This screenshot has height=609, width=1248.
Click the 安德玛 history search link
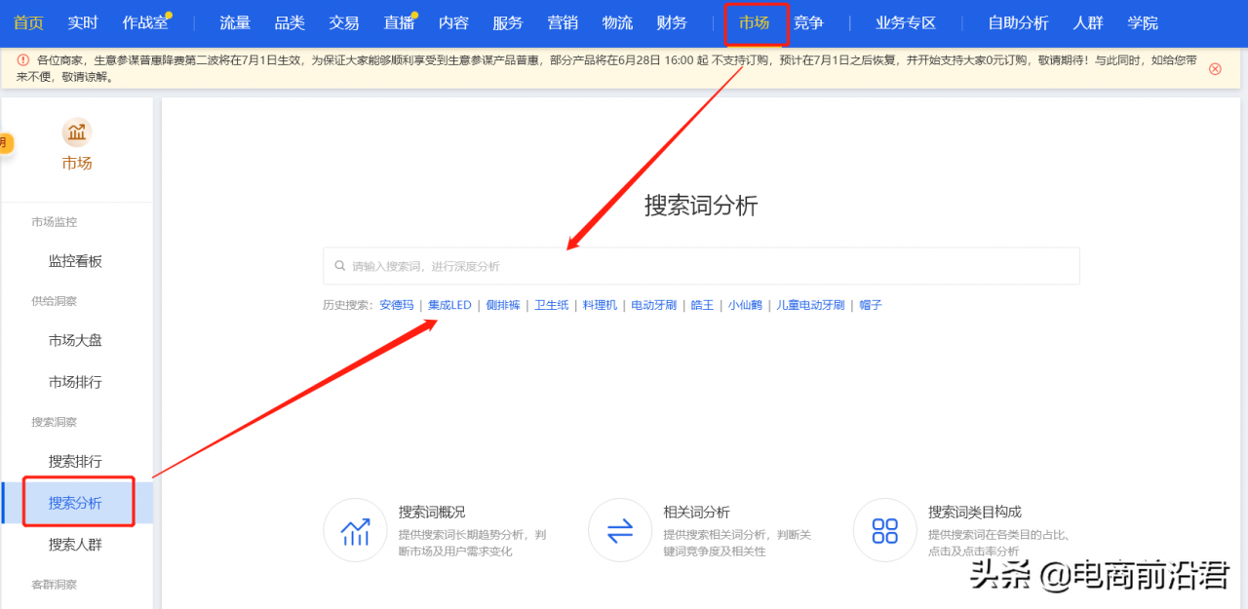(396, 304)
